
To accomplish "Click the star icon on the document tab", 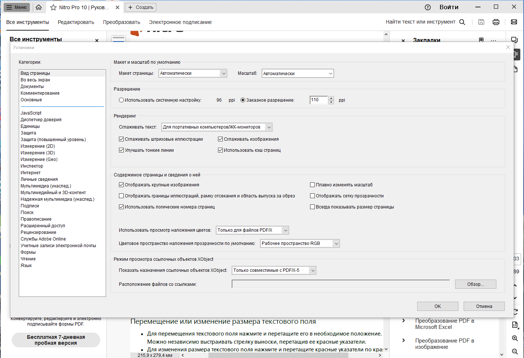I will [x=53, y=7].
